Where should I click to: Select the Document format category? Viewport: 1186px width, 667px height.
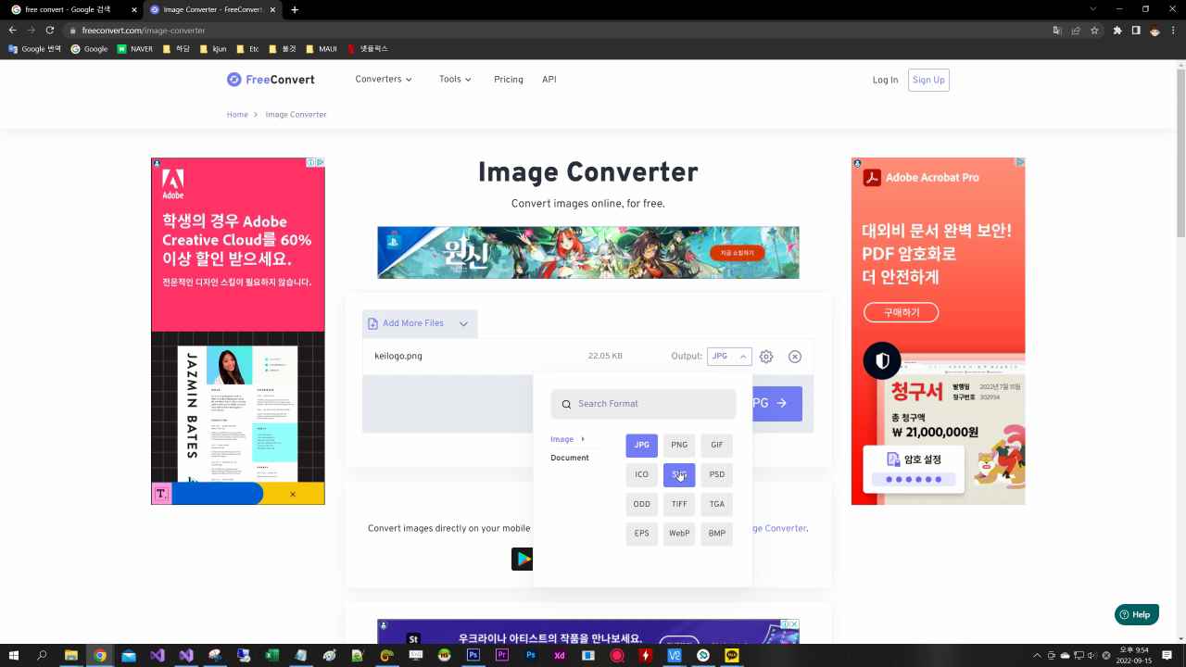pos(570,458)
